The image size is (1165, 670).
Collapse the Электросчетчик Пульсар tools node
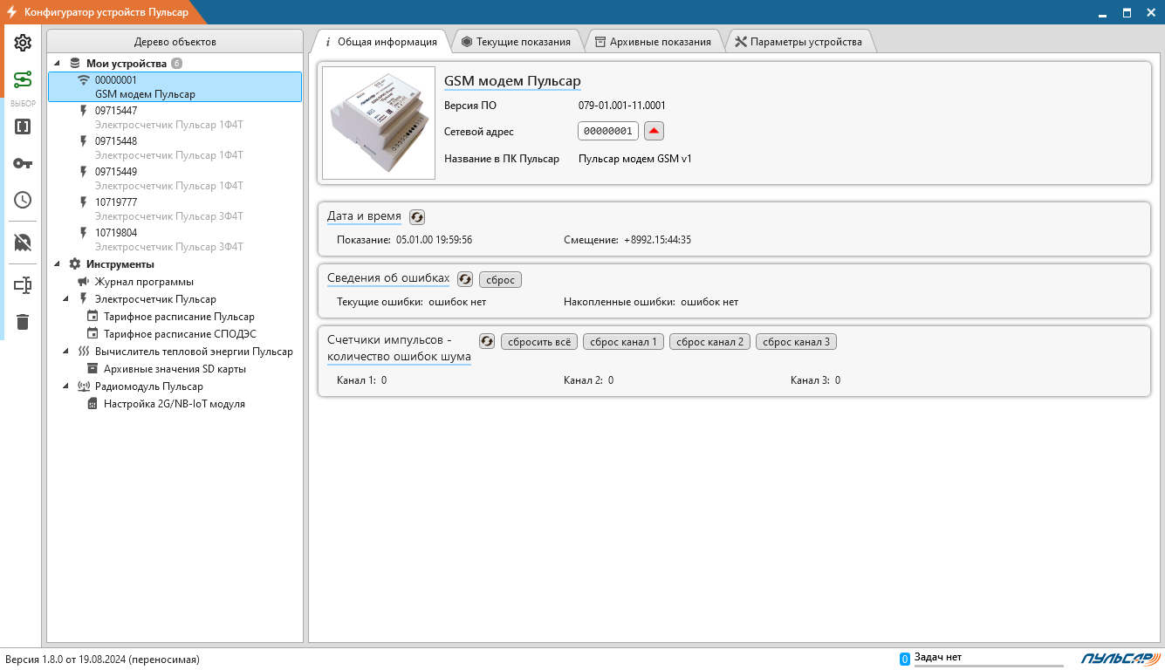[x=66, y=299]
